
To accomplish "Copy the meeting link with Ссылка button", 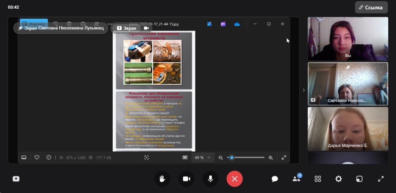I will (371, 7).
